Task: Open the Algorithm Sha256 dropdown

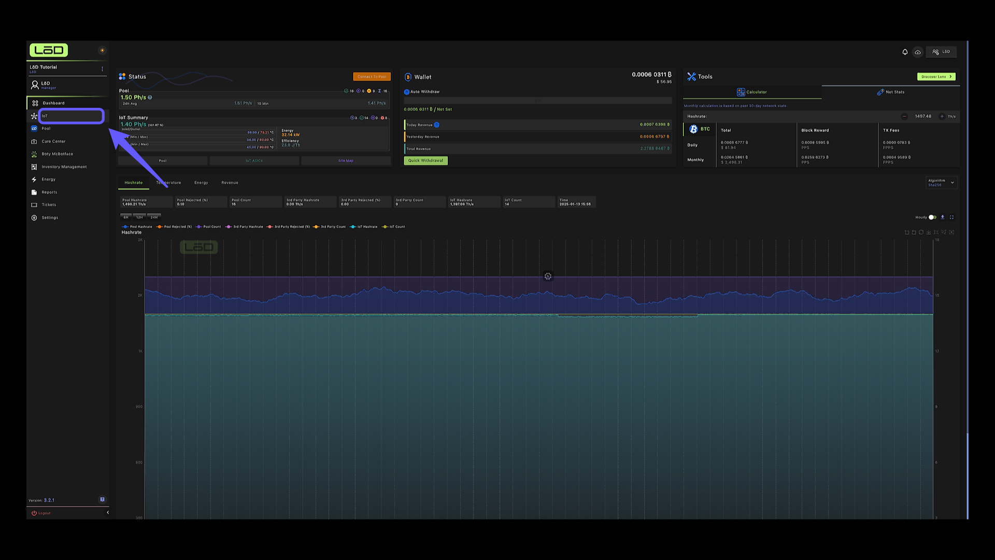Action: pyautogui.click(x=942, y=183)
